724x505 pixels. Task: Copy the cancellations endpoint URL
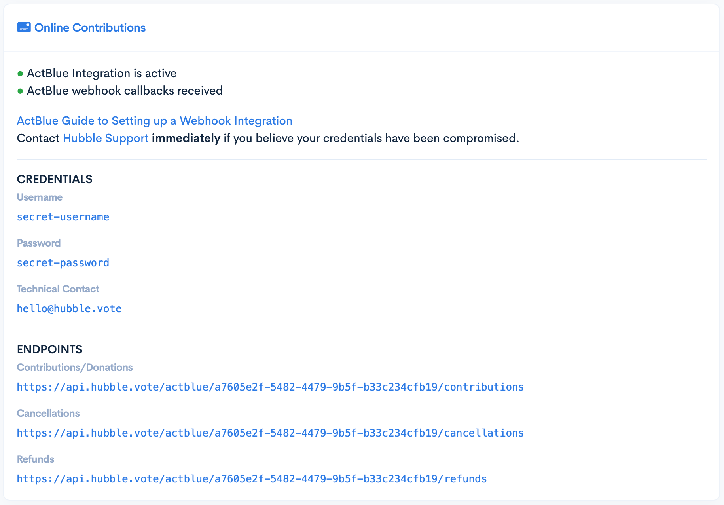270,433
